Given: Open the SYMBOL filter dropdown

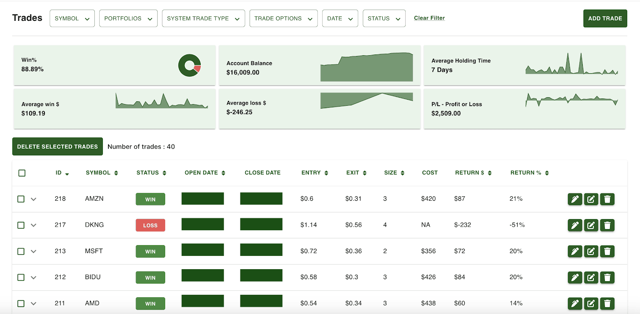Looking at the screenshot, I should [72, 18].
